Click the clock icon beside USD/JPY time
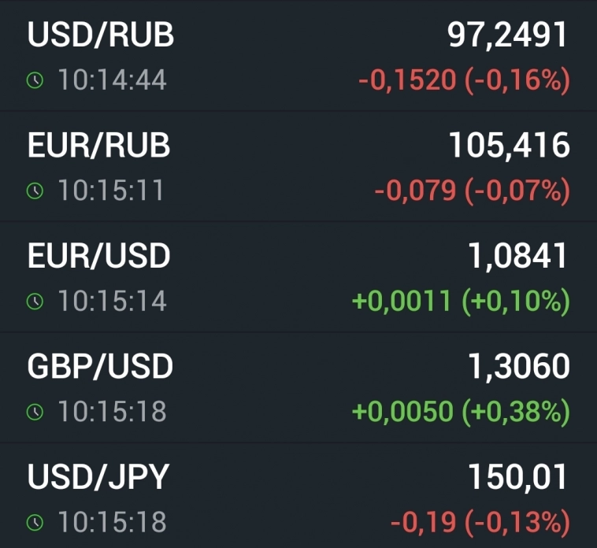The image size is (597, 548). coord(35,521)
